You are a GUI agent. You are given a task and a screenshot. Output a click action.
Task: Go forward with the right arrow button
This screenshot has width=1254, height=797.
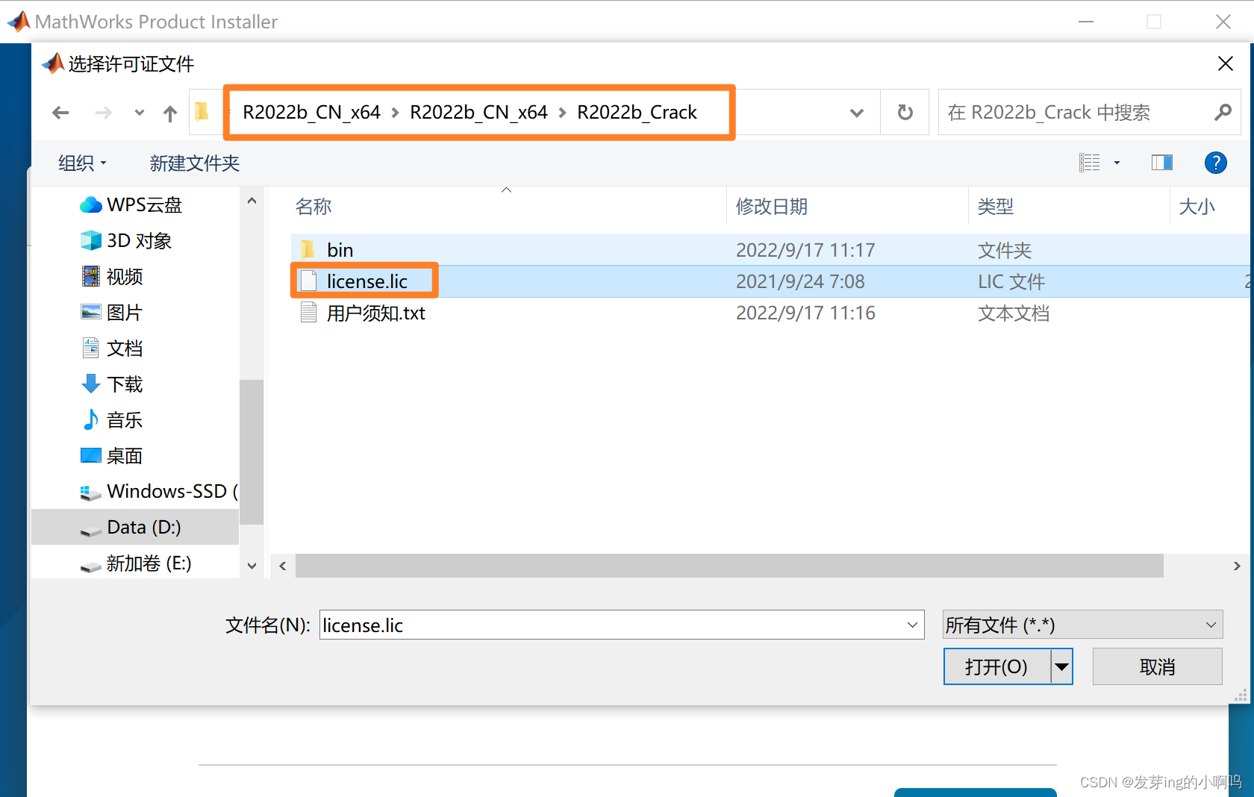pos(104,113)
